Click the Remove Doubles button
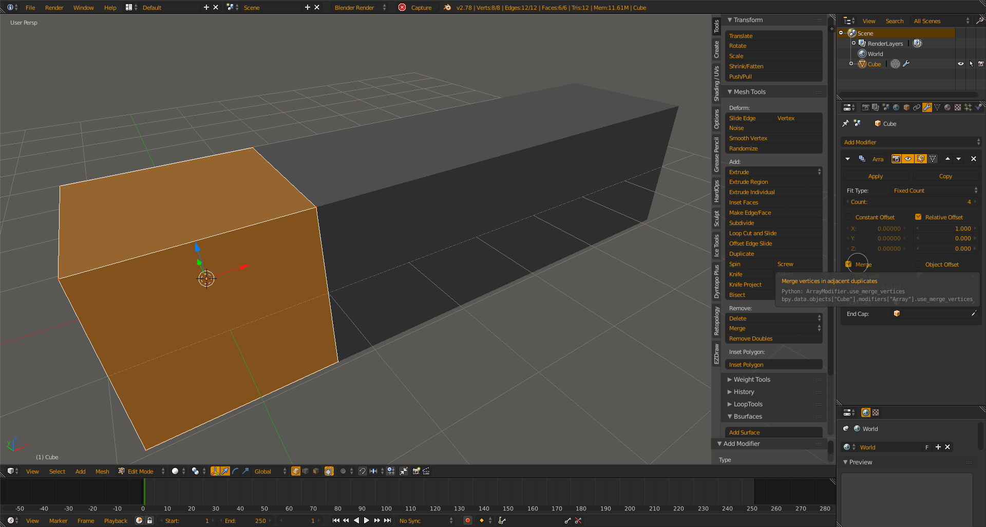The height and width of the screenshot is (527, 986). (x=773, y=338)
